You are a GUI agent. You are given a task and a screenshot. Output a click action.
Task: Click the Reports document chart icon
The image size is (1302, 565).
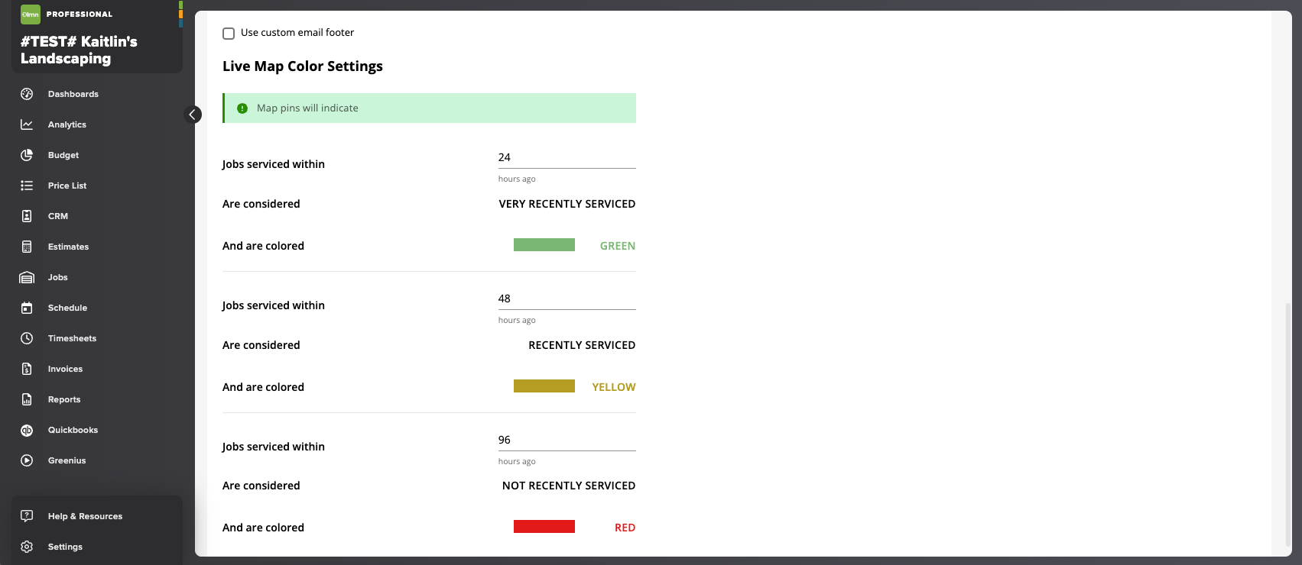[x=27, y=399]
